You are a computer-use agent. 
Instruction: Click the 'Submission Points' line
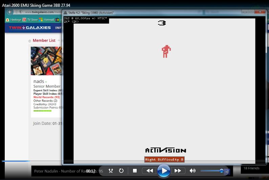[48, 108]
